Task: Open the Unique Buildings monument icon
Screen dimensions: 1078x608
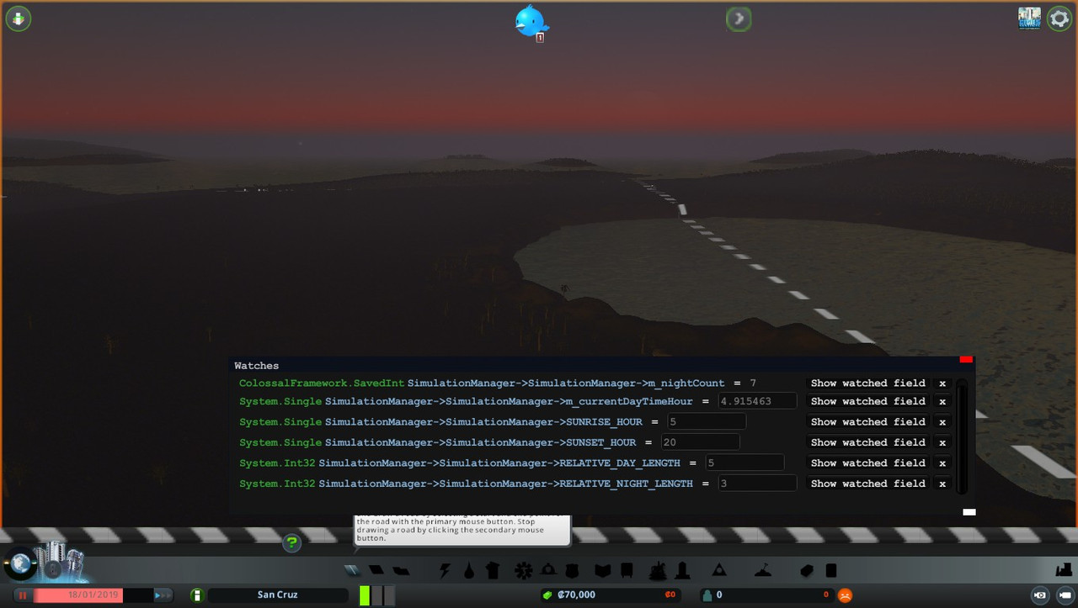Action: [683, 571]
